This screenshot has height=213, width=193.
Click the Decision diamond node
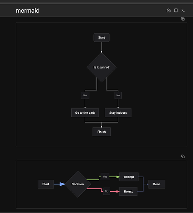[78, 184]
